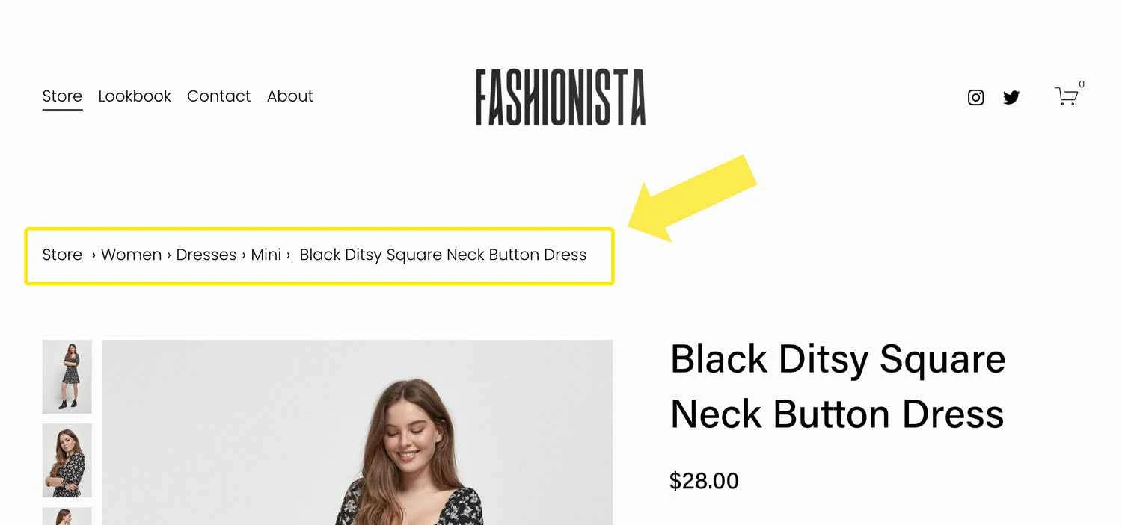The height and width of the screenshot is (525, 1122).
Task: Click the product name in the breadcrumb
Action: (443, 255)
